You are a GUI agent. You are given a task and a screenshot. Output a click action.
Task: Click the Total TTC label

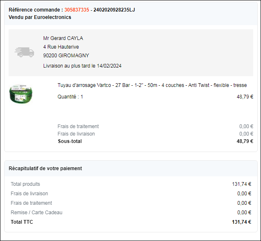point(22,222)
